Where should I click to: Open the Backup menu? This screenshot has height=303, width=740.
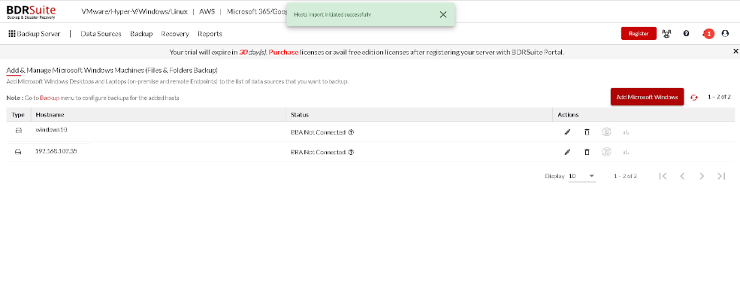(x=141, y=34)
